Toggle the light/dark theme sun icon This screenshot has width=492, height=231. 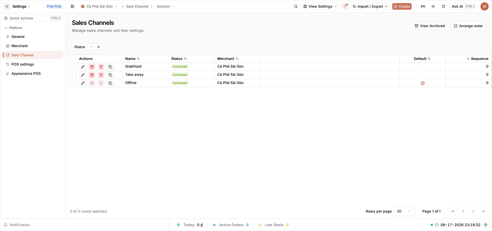[x=433, y=6]
